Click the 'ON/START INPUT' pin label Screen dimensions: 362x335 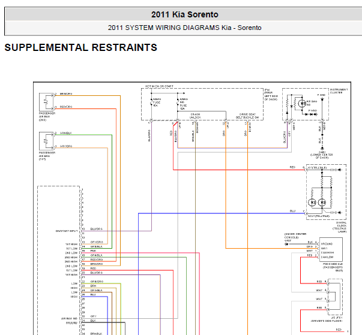(67, 231)
